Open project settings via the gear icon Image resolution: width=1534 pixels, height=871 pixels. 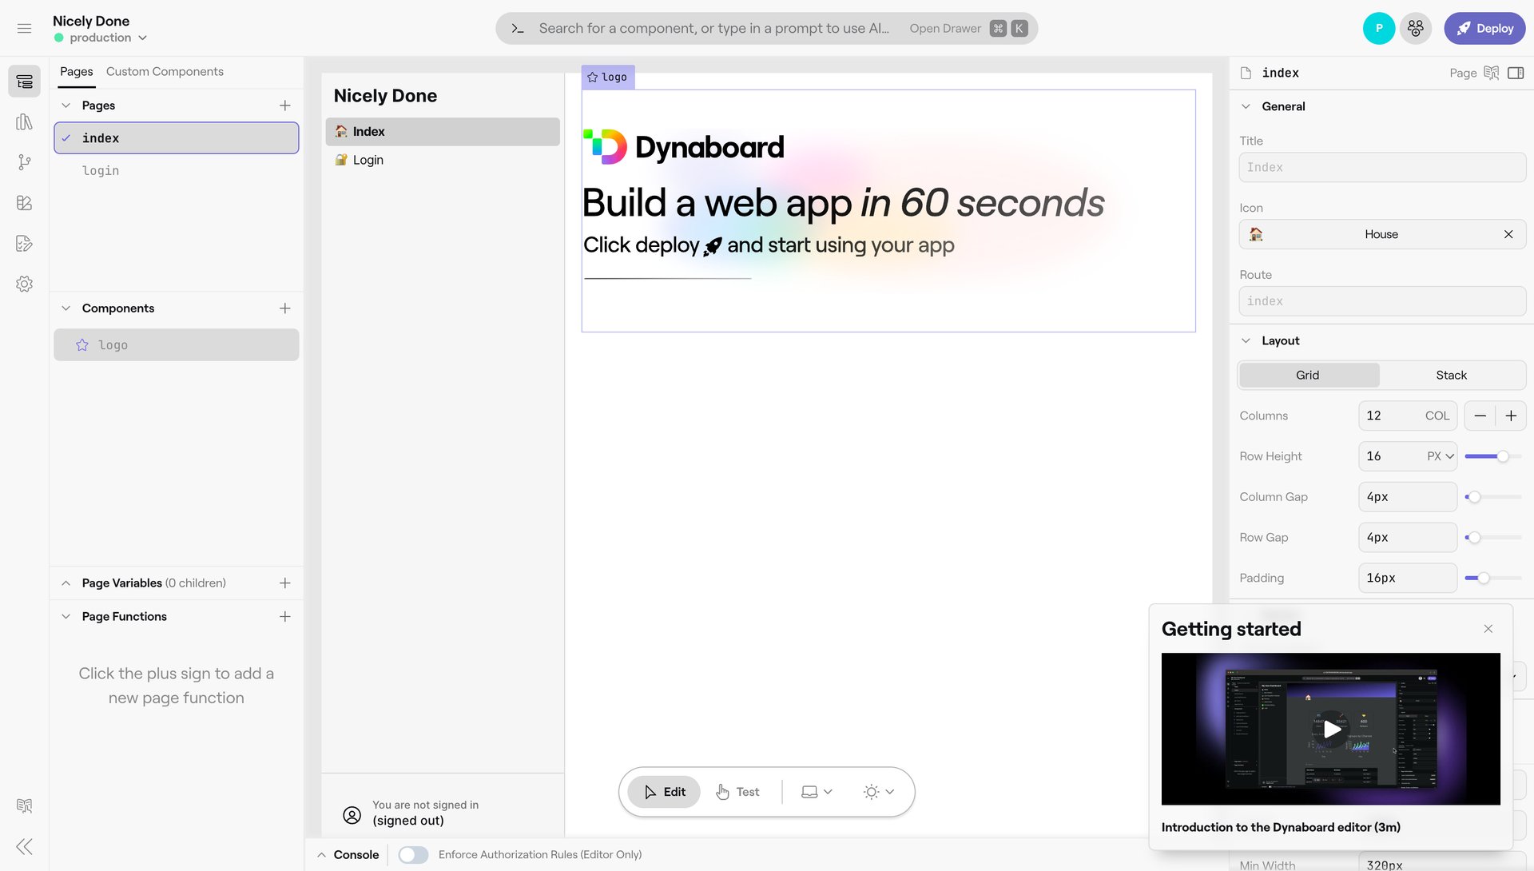24,284
